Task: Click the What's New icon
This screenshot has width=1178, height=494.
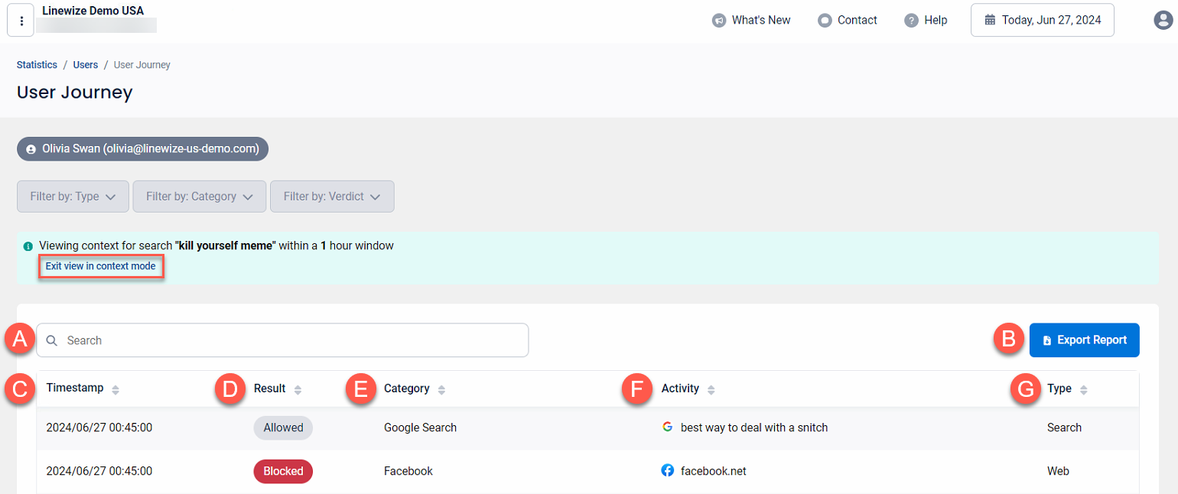Action: (x=719, y=20)
